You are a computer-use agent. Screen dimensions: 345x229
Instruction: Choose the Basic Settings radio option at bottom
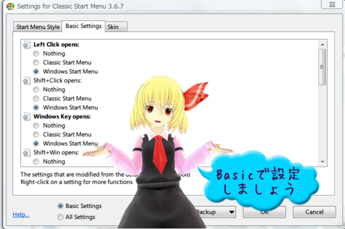tap(60, 206)
